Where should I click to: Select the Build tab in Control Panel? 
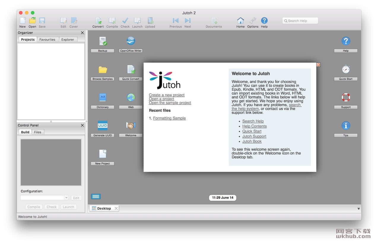click(x=25, y=132)
